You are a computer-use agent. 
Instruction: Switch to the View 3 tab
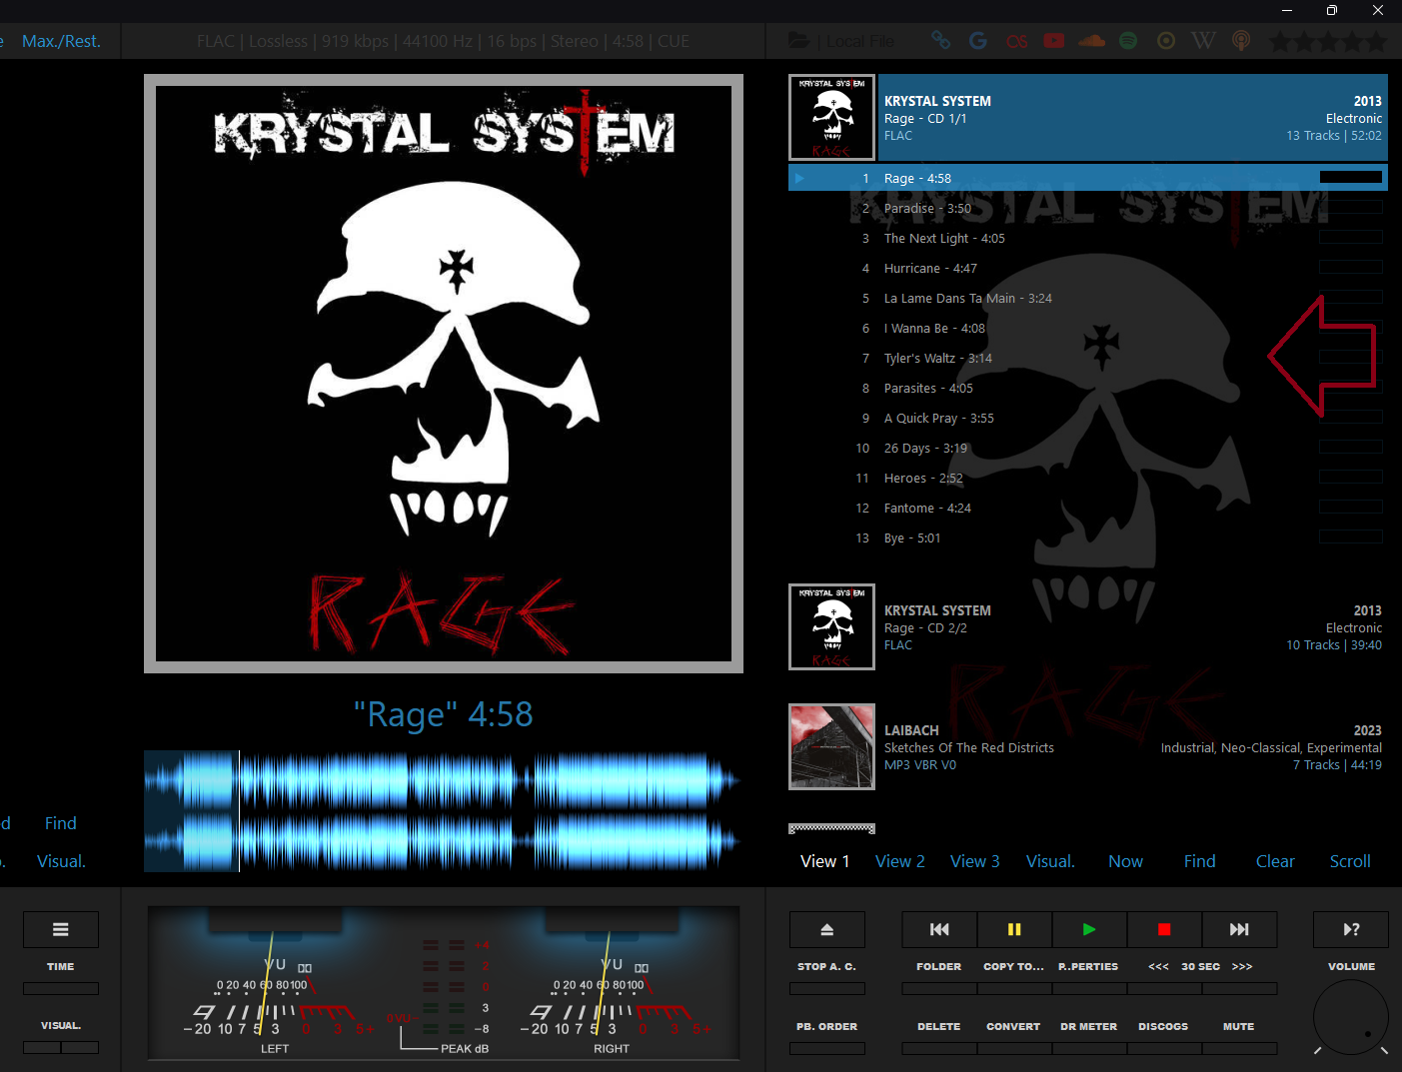point(974,861)
